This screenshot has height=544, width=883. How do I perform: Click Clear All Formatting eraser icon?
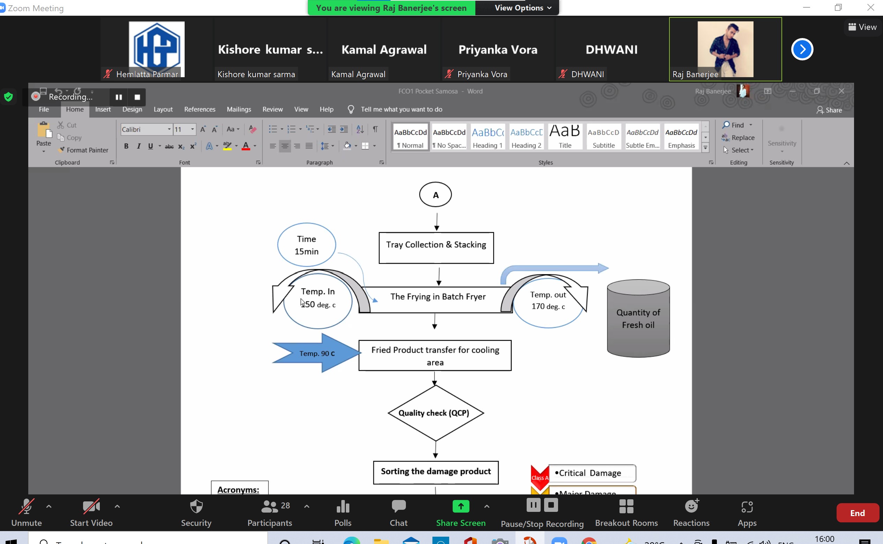pos(253,129)
